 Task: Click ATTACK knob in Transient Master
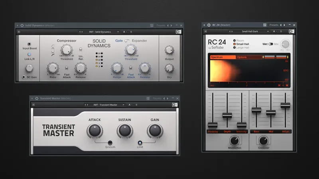coord(95,130)
